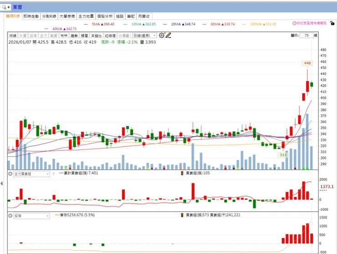
Task: Toggle 布林 Bollinger band overlay
Action: [x=64, y=35]
